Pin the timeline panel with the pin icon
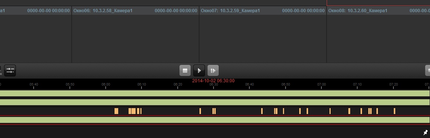 (x=425, y=132)
